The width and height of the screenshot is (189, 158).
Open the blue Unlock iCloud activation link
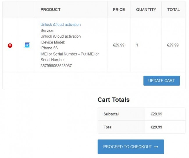(60, 25)
